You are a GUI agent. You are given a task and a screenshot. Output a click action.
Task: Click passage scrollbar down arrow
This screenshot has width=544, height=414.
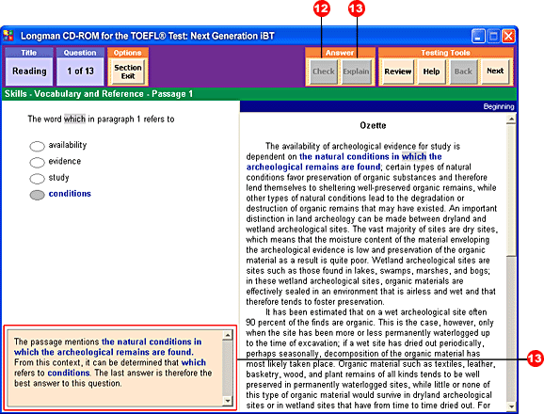click(x=511, y=406)
